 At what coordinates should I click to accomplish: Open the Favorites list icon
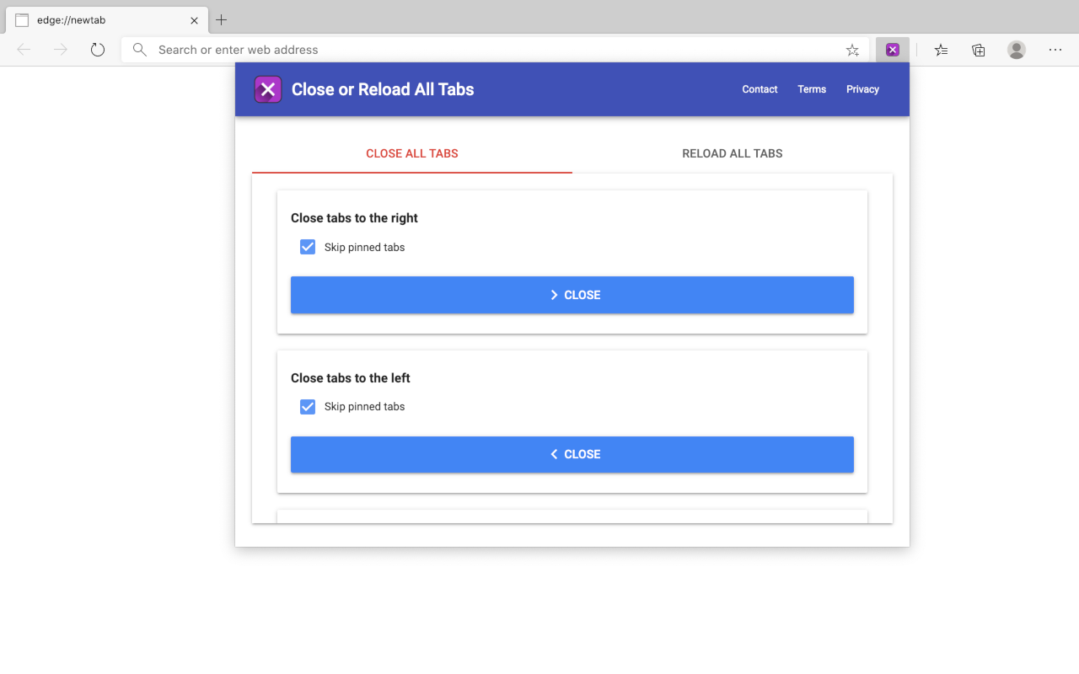tap(942, 50)
